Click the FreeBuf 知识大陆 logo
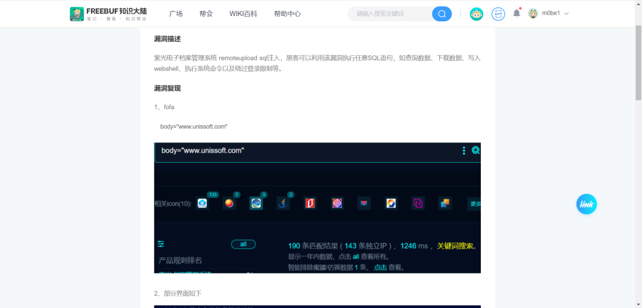The image size is (642, 308). pyautogui.click(x=108, y=14)
